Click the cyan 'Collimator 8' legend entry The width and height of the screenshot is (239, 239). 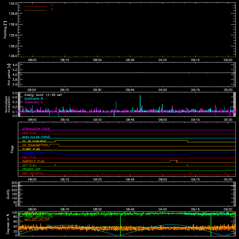pyautogui.click(x=33, y=99)
